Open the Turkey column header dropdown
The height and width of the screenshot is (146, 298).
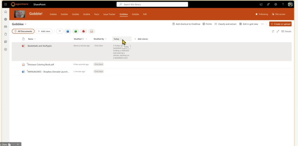(x=121, y=39)
